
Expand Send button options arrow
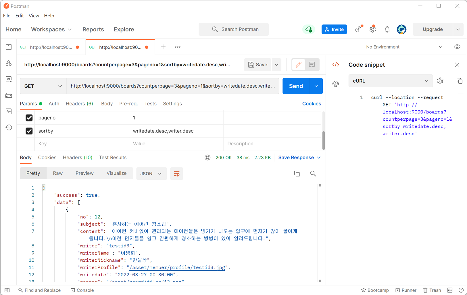(x=316, y=86)
